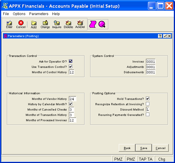Click the panel checkmark accept button

pyautogui.click(x=165, y=36)
